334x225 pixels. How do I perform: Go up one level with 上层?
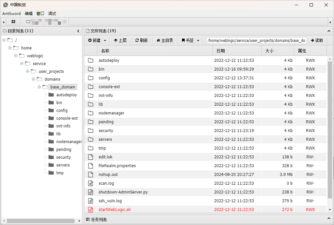click(x=120, y=40)
